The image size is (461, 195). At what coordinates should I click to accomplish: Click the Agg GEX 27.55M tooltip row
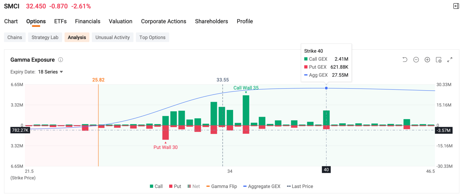click(x=326, y=75)
